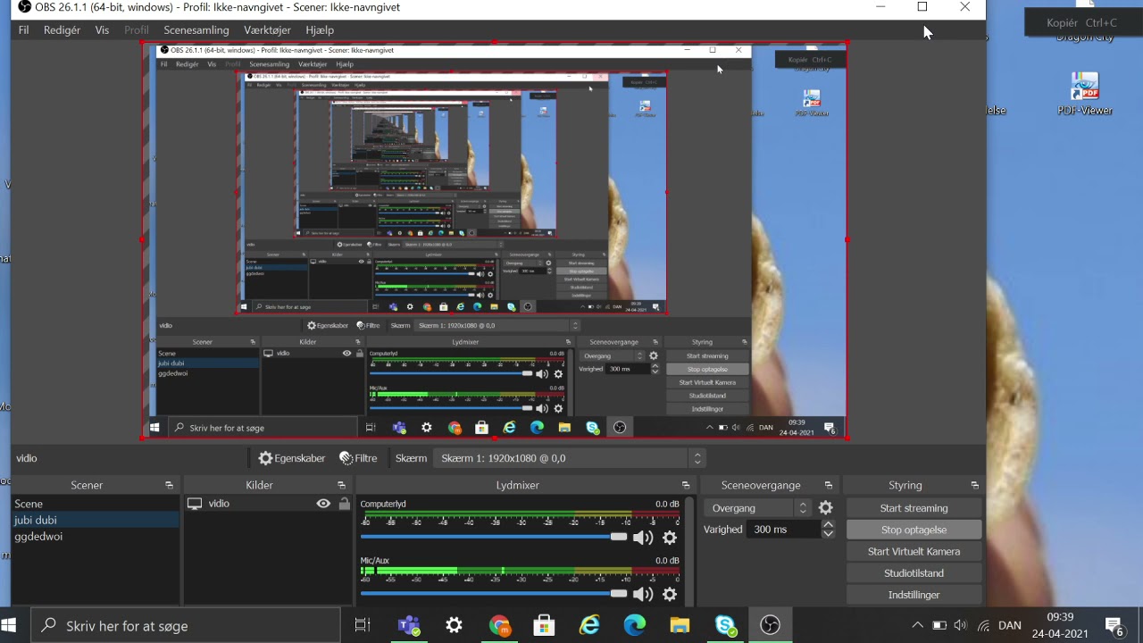Image resolution: width=1143 pixels, height=643 pixels.
Task: Open the Redigér menu
Action: point(62,30)
